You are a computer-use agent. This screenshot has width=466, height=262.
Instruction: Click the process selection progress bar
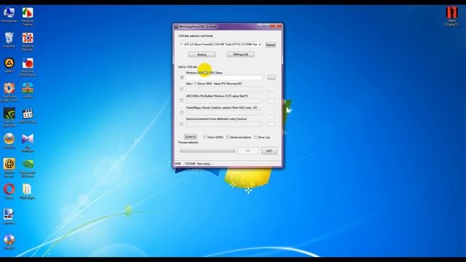click(x=208, y=151)
